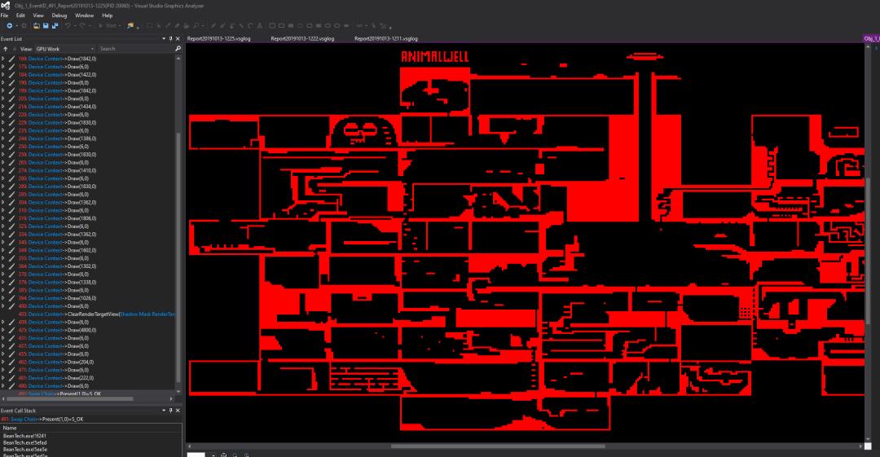
Task: Click the up arrow in Event List toolbar
Action: [5, 49]
